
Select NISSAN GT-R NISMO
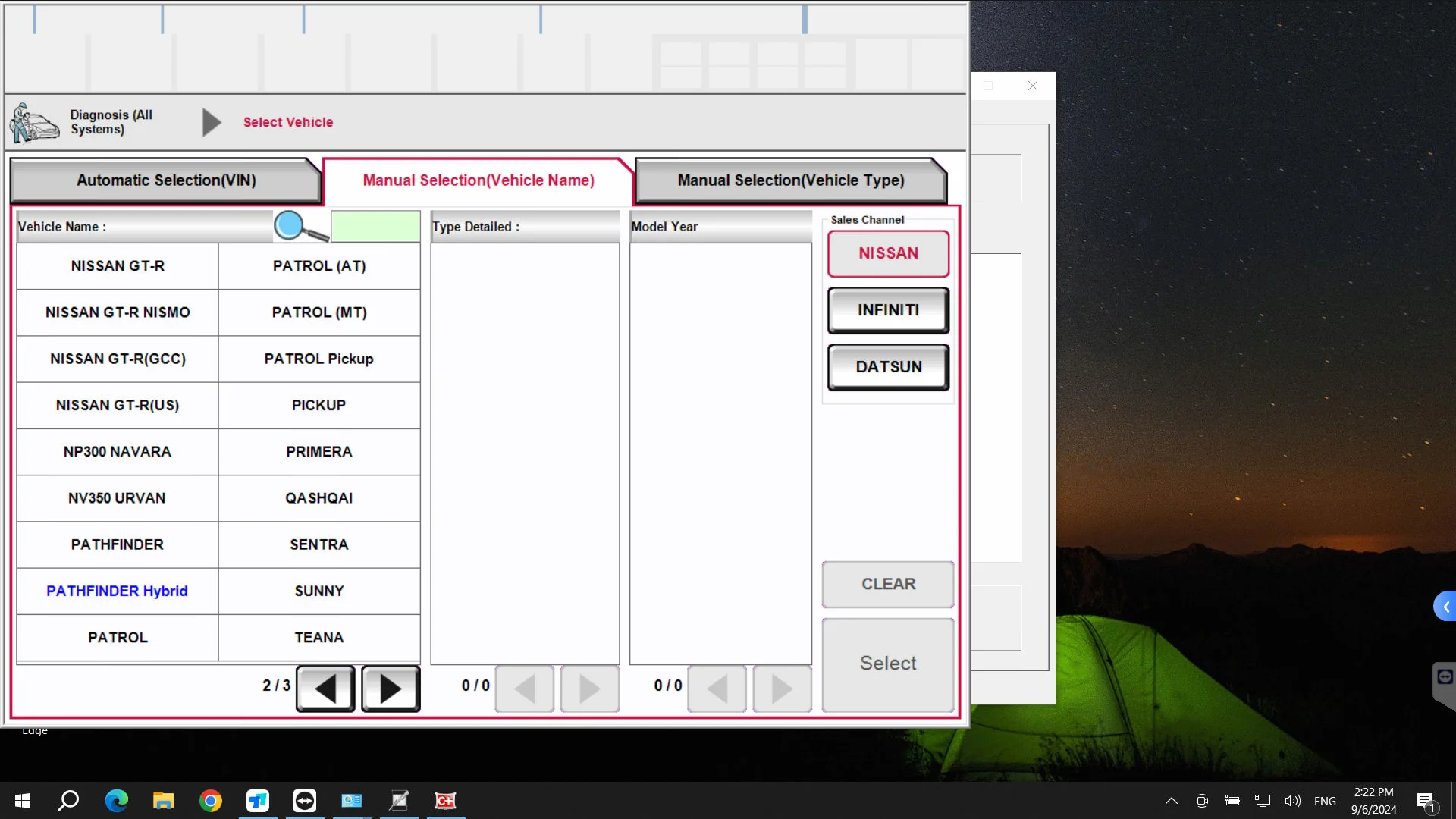118,312
